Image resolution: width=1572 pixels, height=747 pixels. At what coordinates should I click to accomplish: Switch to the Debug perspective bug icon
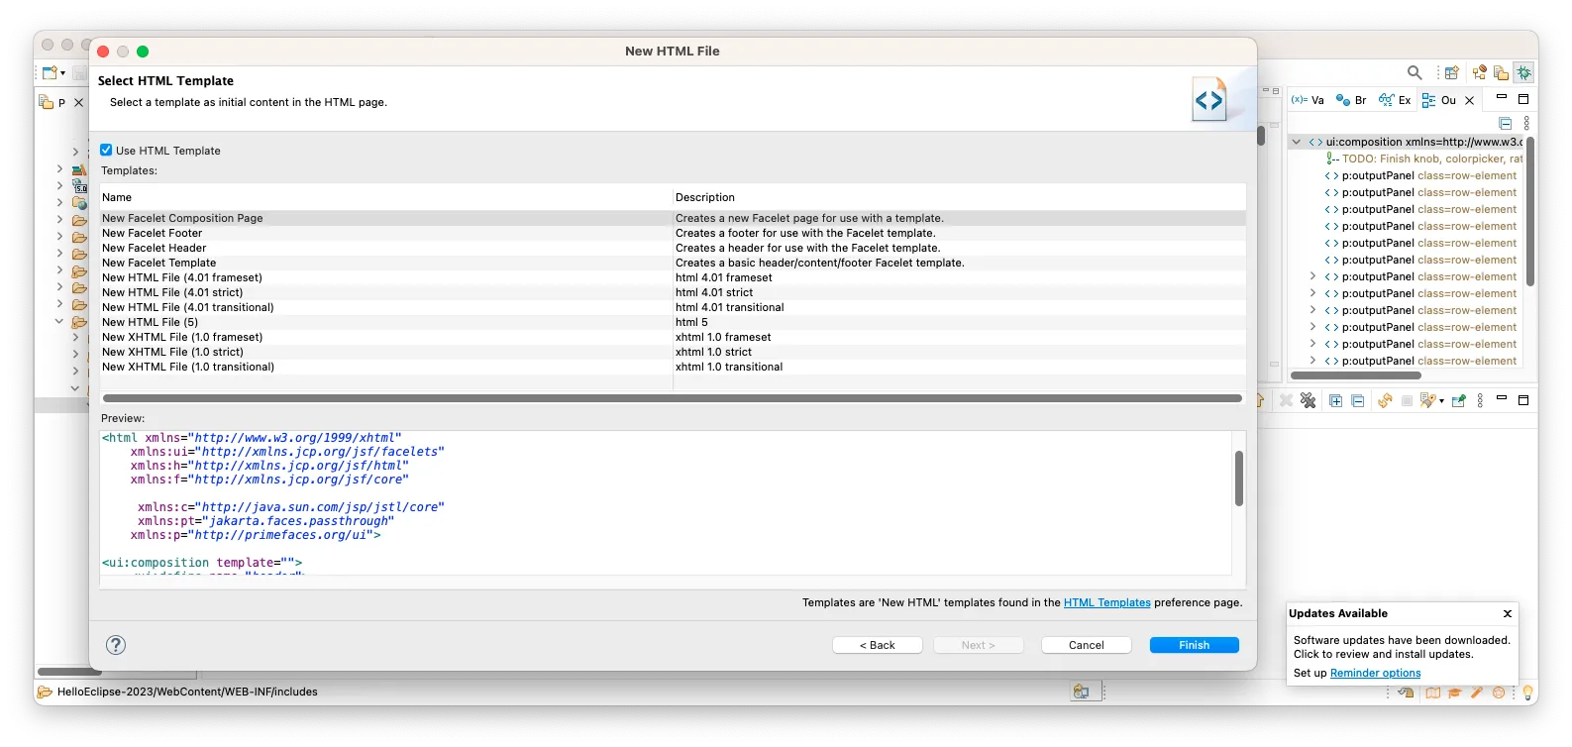tap(1523, 72)
